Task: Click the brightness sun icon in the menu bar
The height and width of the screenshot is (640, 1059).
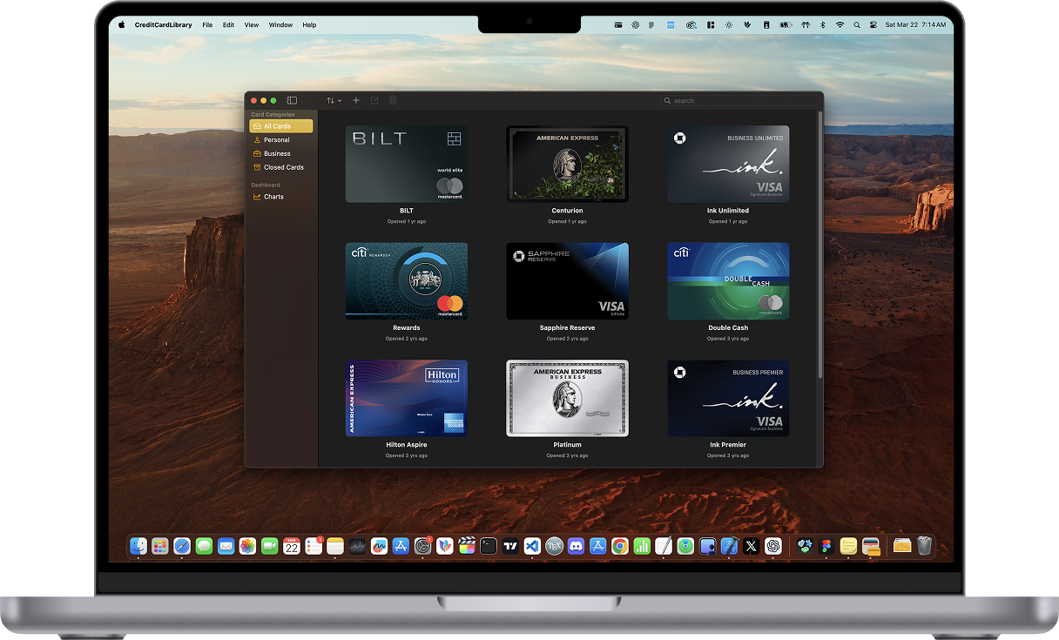Action: click(x=729, y=25)
